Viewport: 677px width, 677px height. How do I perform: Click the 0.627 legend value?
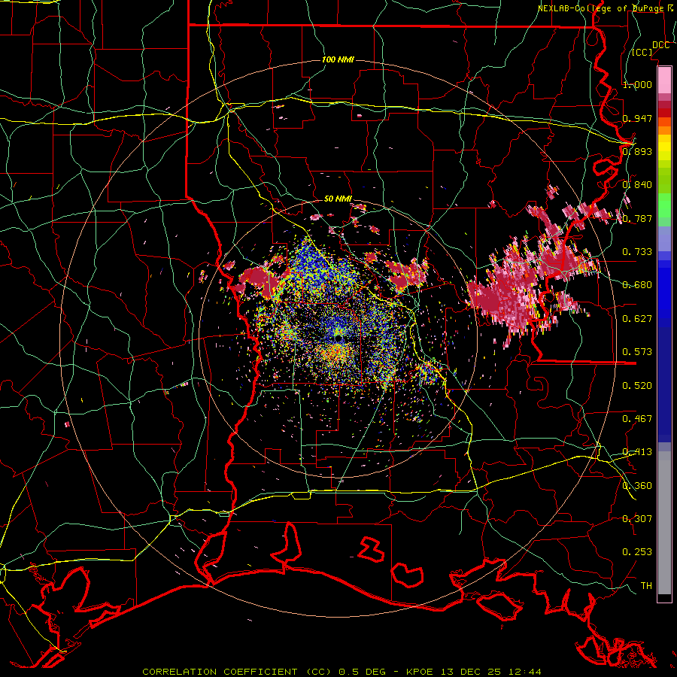(x=637, y=319)
